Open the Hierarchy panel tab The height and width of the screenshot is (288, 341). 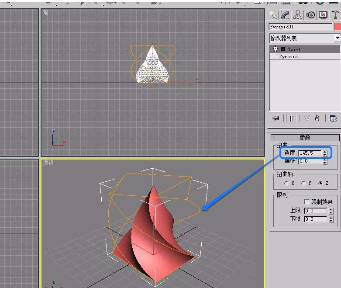click(x=298, y=15)
